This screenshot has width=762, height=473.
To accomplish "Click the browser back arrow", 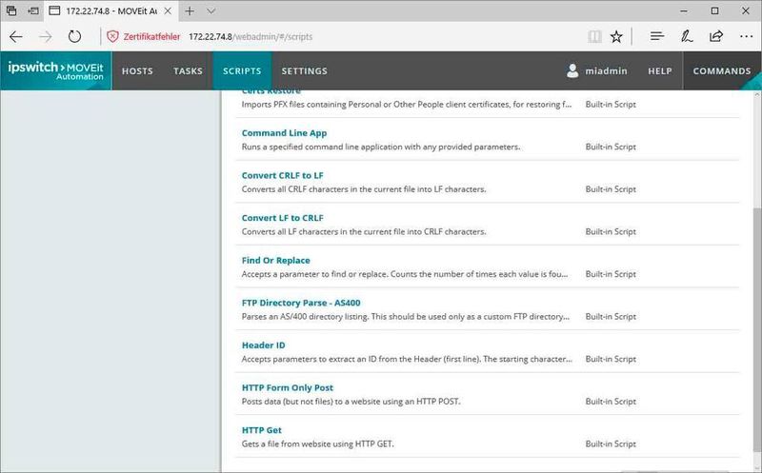I will 16,36.
